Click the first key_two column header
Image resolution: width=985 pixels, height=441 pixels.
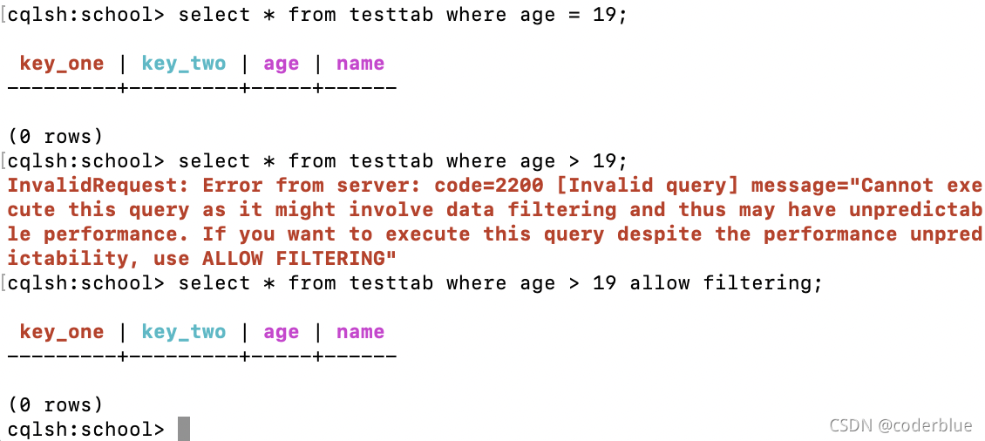[x=183, y=64]
